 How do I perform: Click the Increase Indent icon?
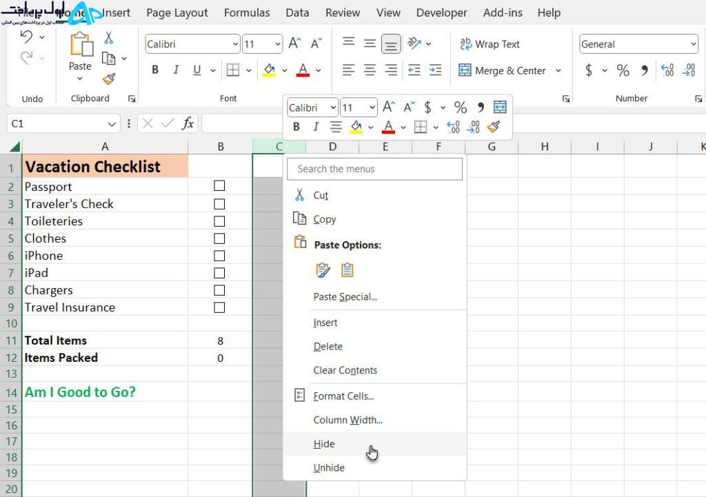click(x=436, y=70)
